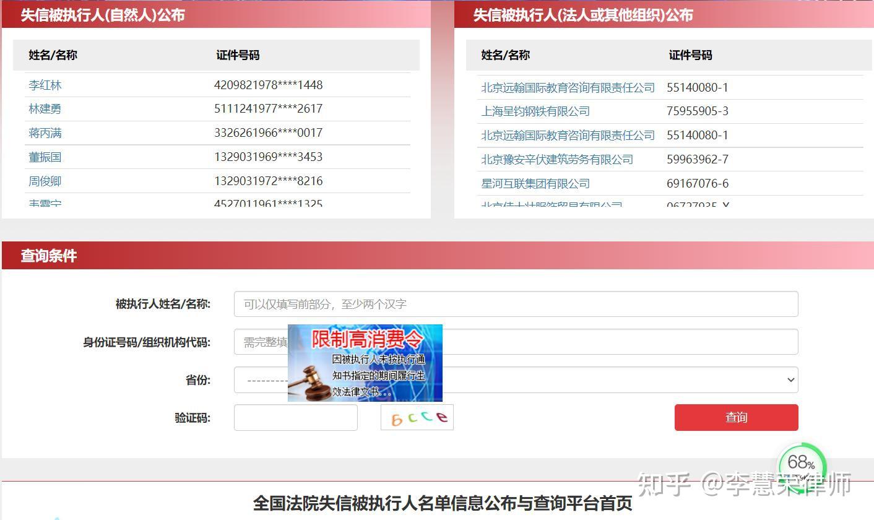Click the 失信被执行人(自然人)公布 panel header

pyautogui.click(x=103, y=15)
